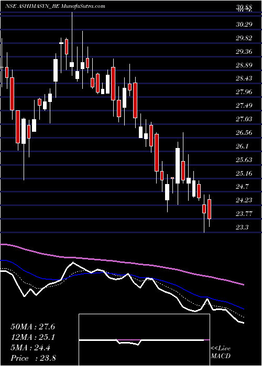262x366 pixels.
Task: Click the 29.82 price axis label
Action: pos(245,38)
